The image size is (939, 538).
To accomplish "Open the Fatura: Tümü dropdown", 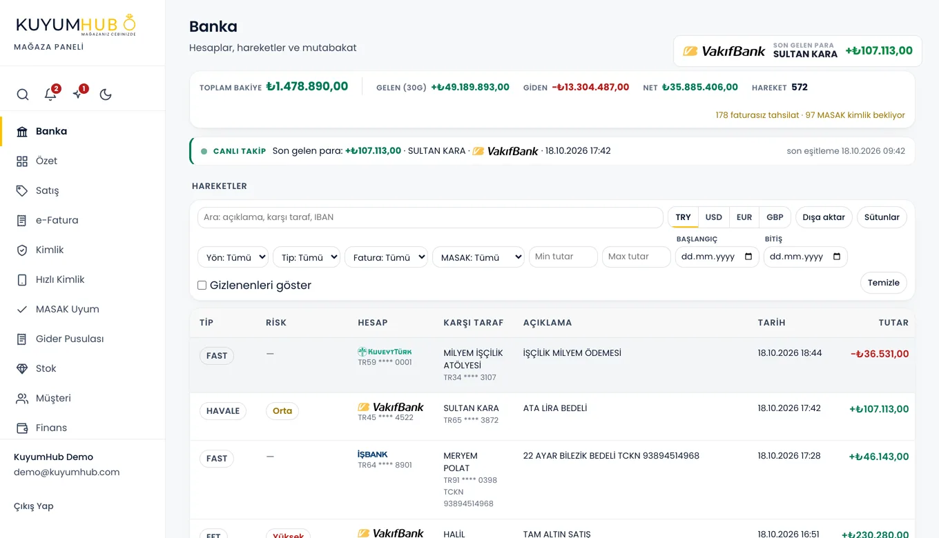I will pyautogui.click(x=386, y=257).
